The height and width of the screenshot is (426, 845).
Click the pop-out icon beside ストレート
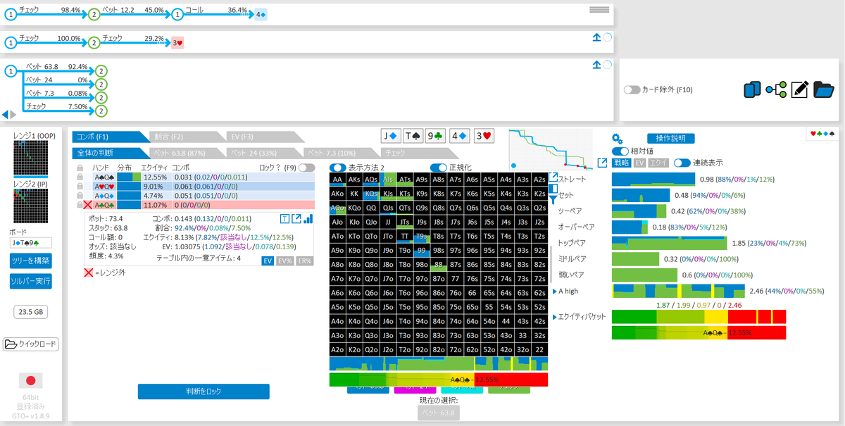[553, 179]
